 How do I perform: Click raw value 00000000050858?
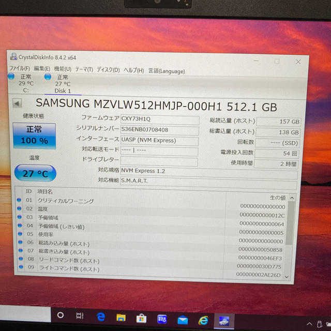[260, 250]
